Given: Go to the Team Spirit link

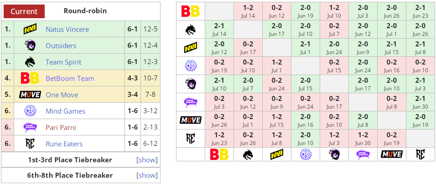Looking at the screenshot, I should click(63, 62).
